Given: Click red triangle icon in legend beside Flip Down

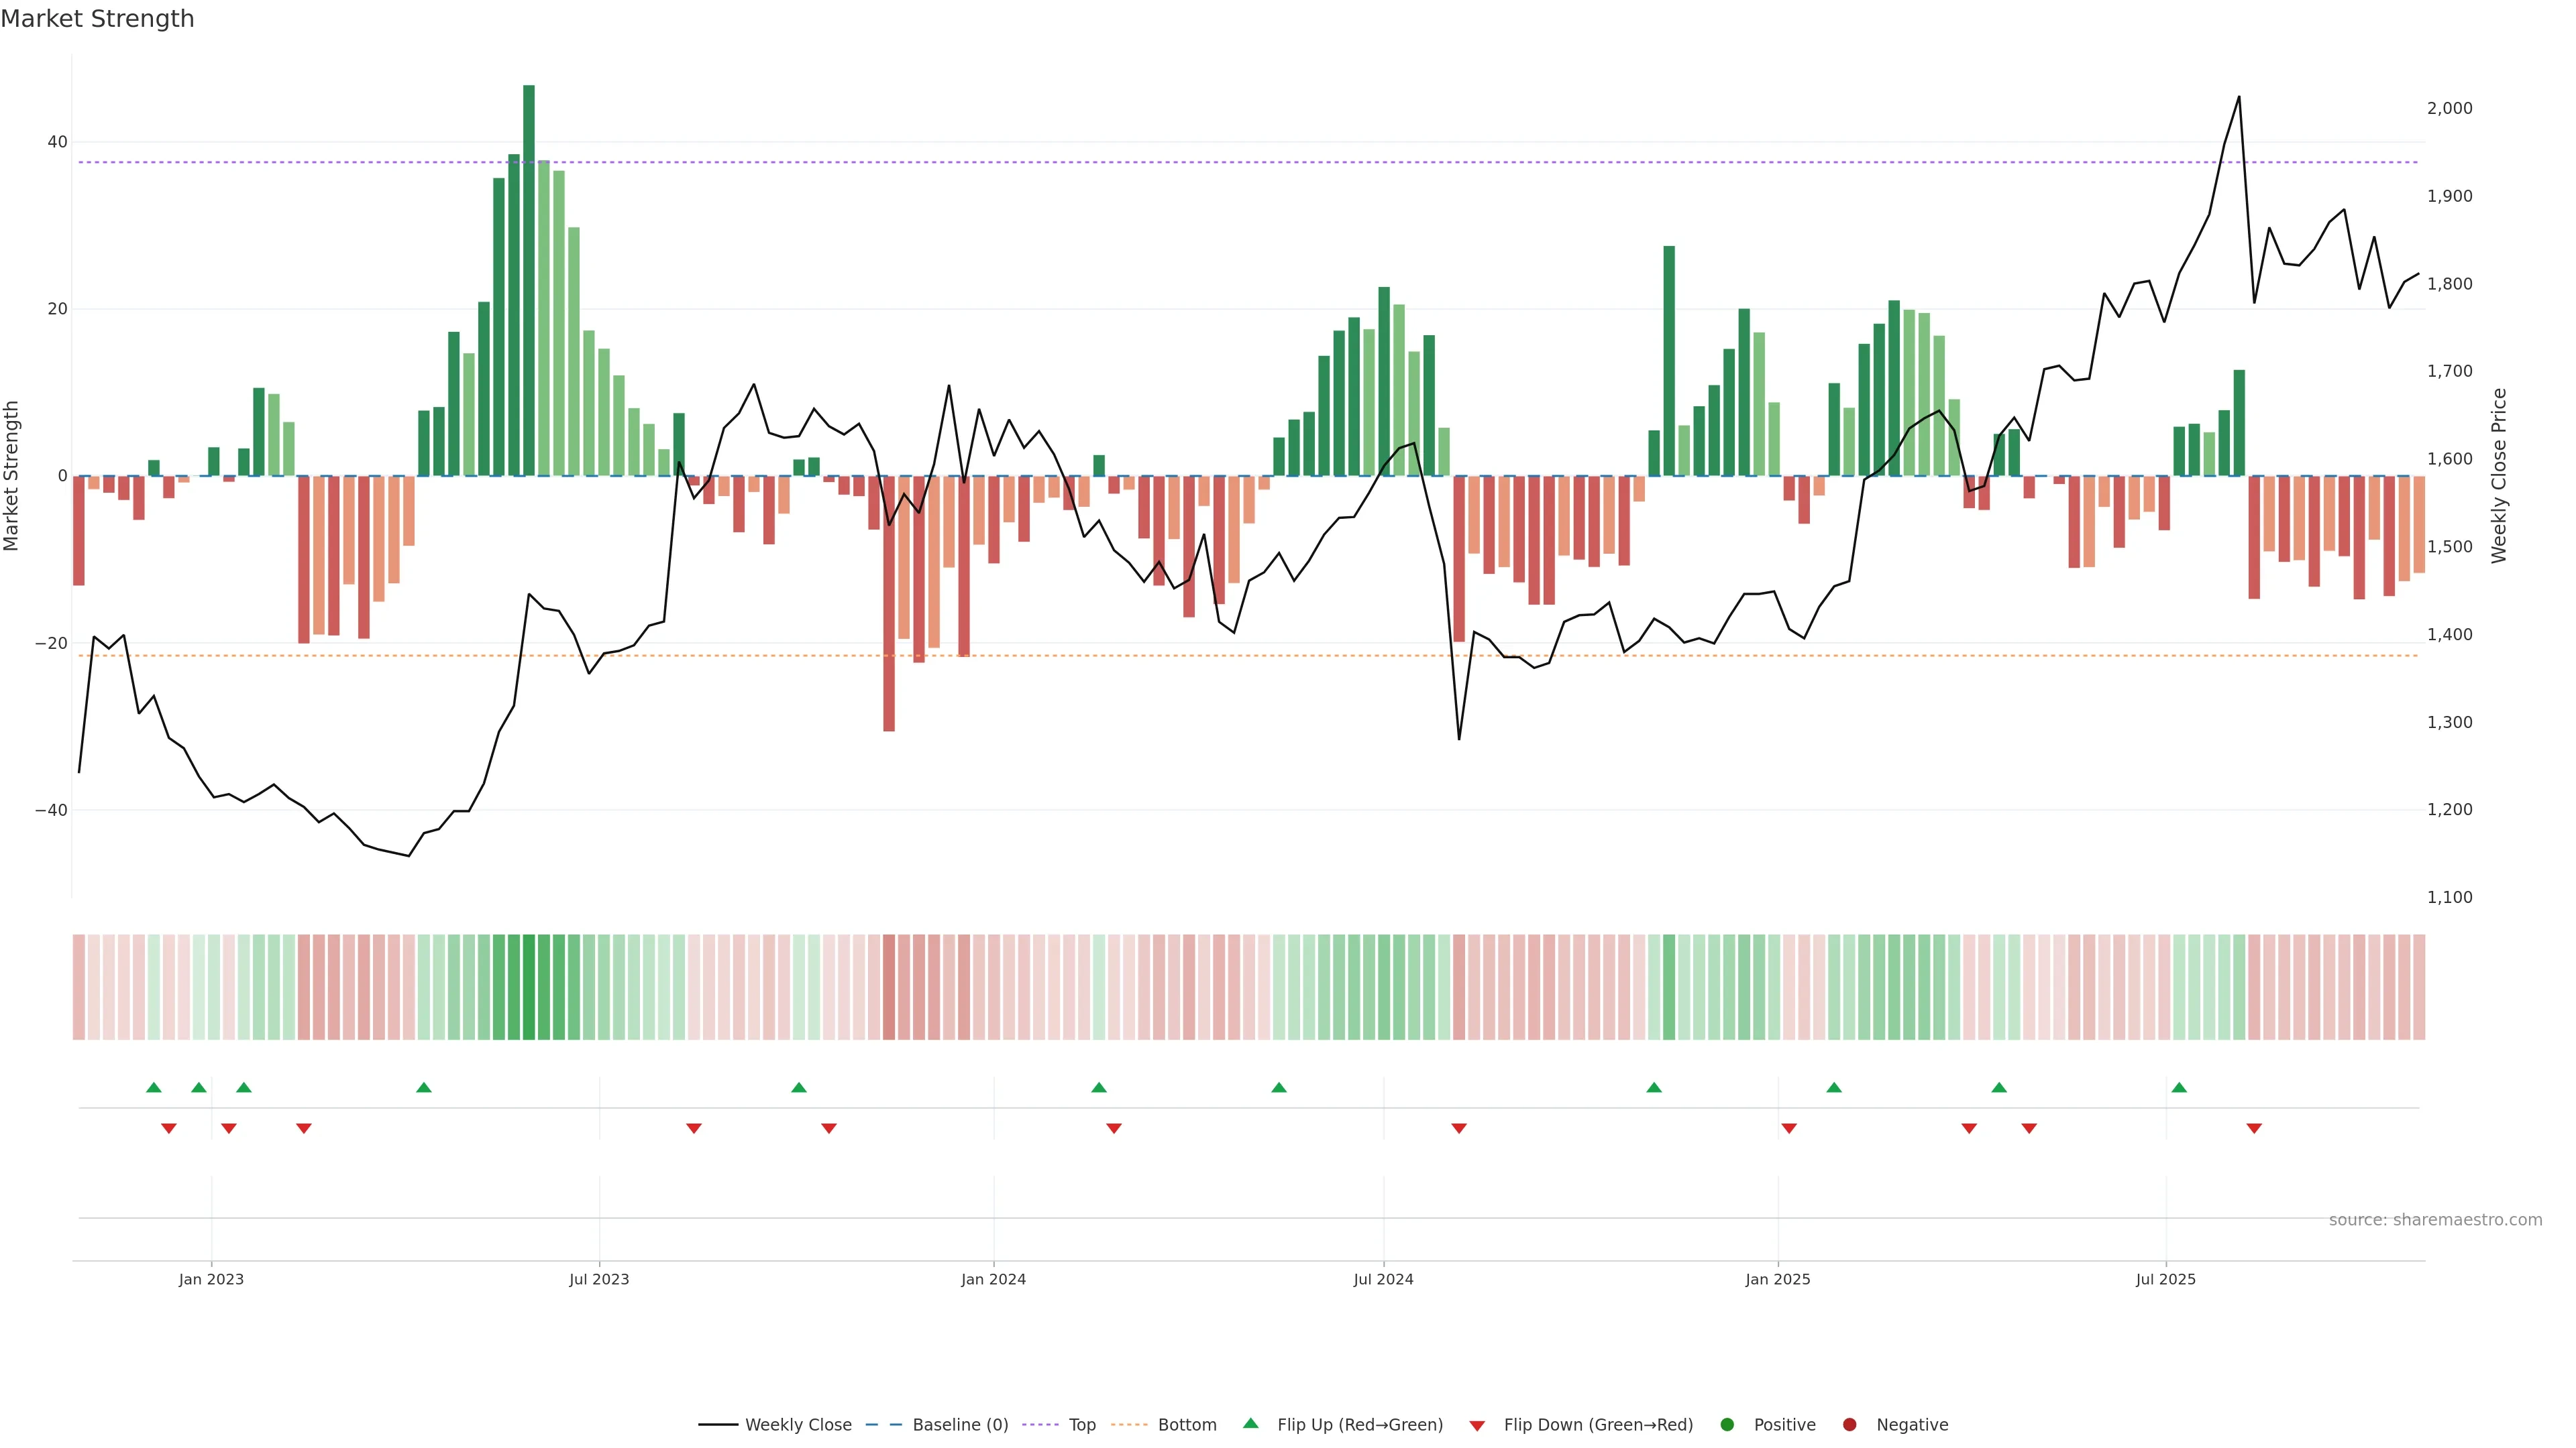Looking at the screenshot, I should point(1477,1425).
